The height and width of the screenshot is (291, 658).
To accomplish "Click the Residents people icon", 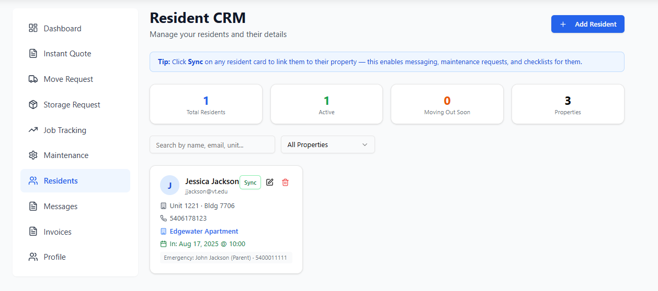I will pos(33,181).
